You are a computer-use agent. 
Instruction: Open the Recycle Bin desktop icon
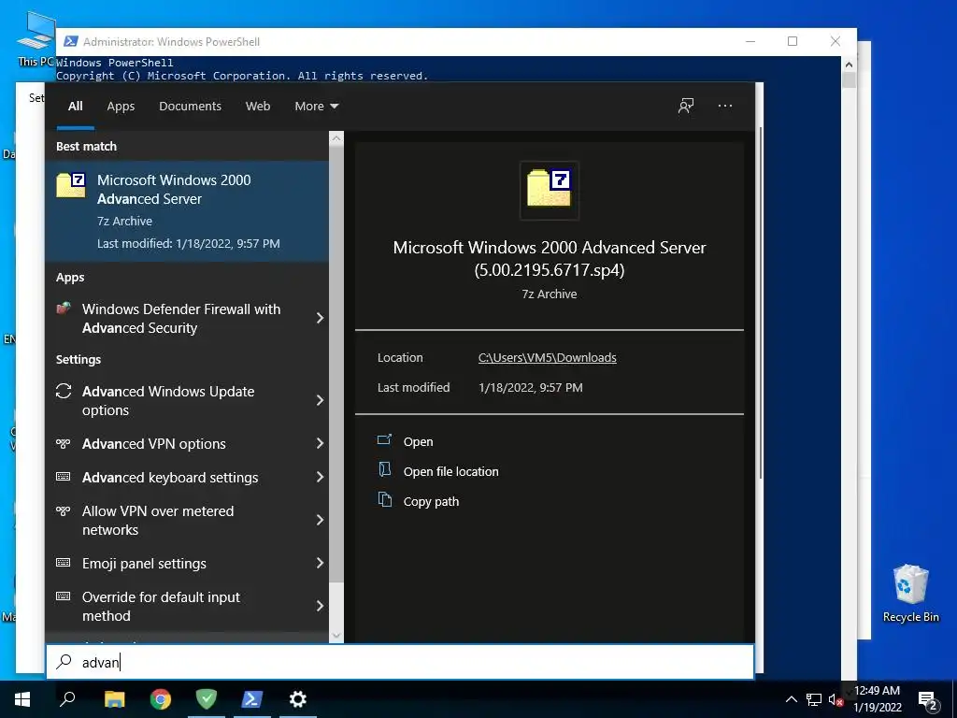point(910,593)
